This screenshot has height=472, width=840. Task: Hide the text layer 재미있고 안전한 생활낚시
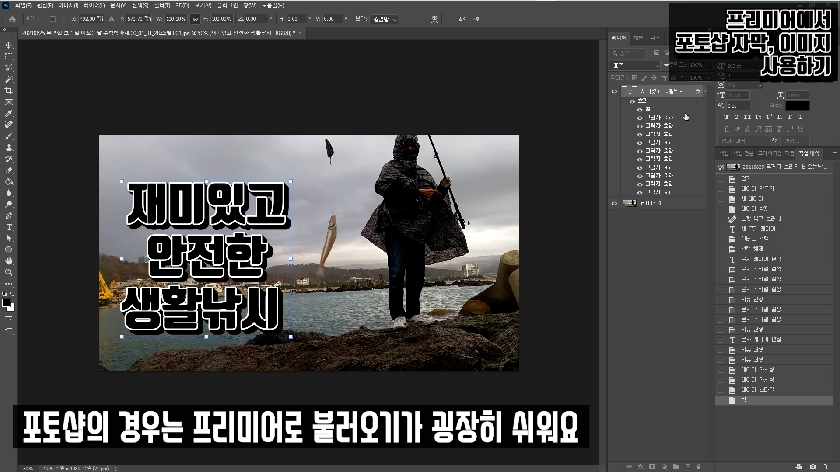[x=614, y=91]
